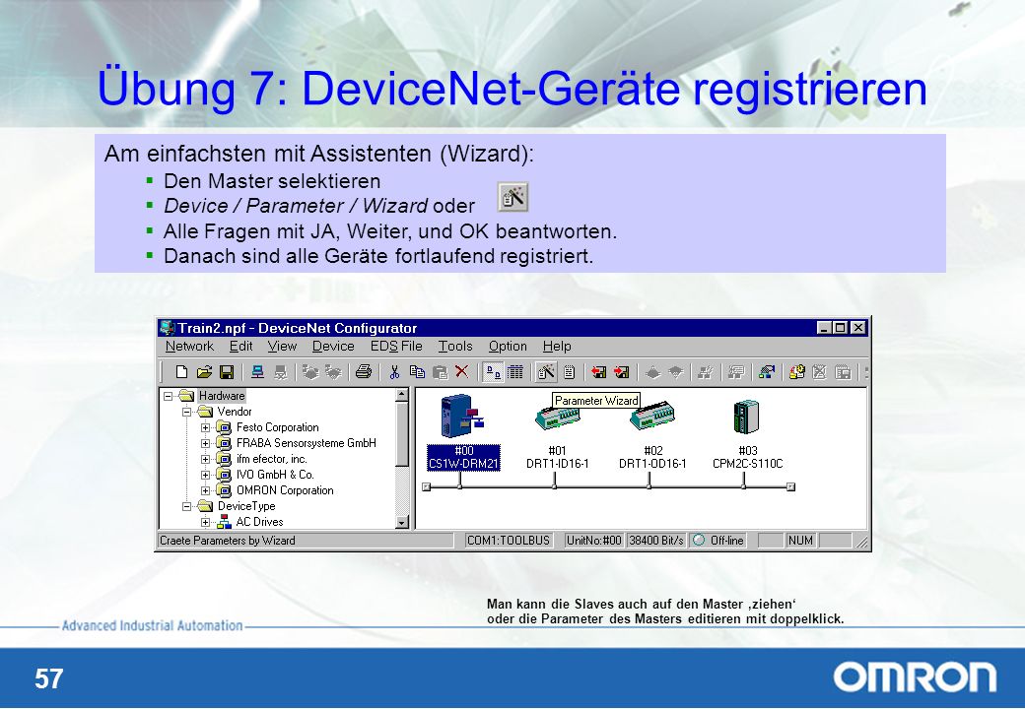The height and width of the screenshot is (709, 1025).
Task: Select the Hardware folder label
Action: 222,396
